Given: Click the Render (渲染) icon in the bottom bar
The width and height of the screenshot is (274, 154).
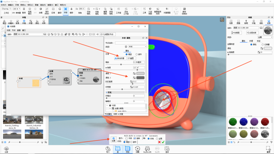Looking at the screenshot, I should point(167,149).
